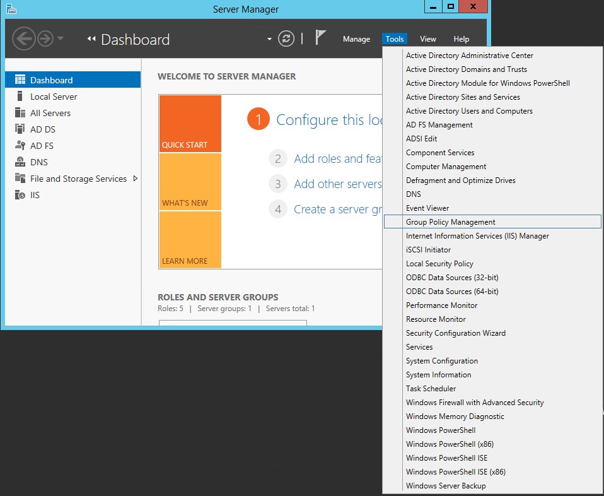Open the navigation history dropdown arrow
This screenshot has width=604, height=496.
tap(61, 39)
